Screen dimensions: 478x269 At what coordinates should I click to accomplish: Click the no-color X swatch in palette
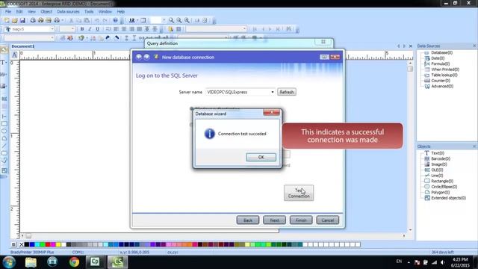pos(22,244)
